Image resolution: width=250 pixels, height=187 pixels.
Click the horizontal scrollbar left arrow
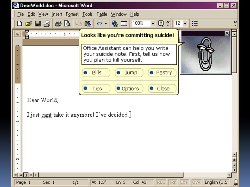36,175
